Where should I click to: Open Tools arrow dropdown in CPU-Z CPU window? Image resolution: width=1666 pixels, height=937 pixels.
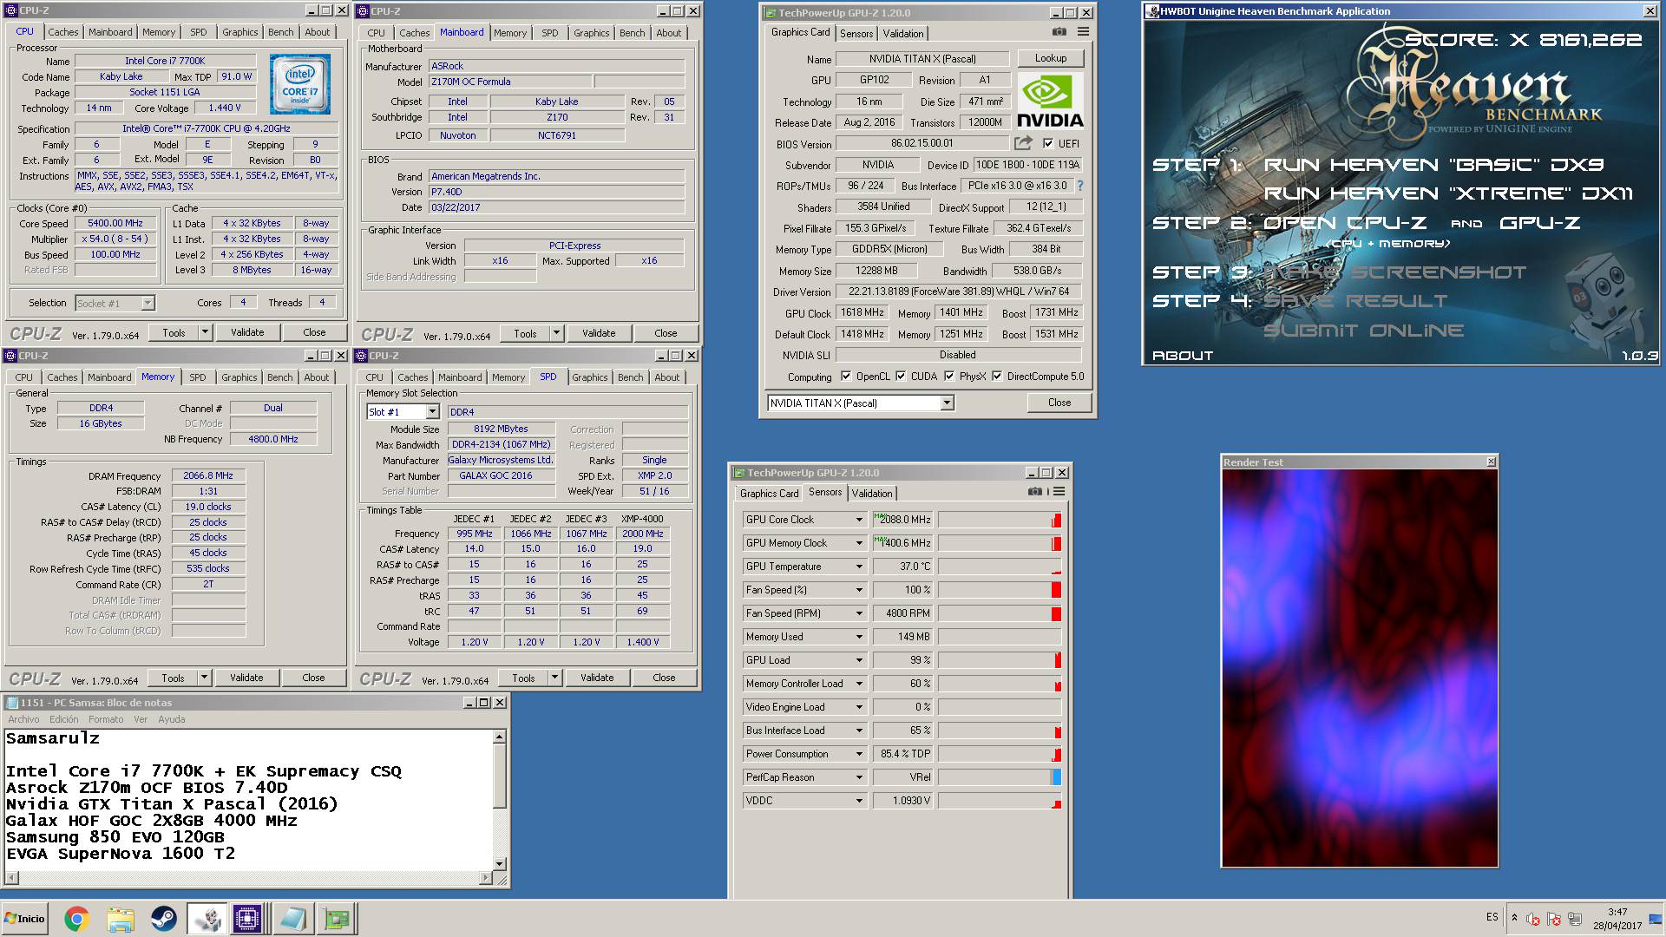point(205,332)
